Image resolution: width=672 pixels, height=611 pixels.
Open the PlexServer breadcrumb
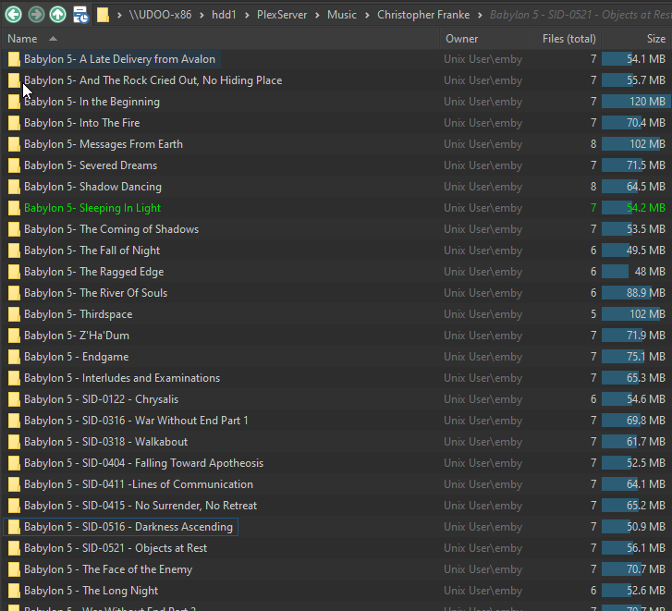pos(282,15)
